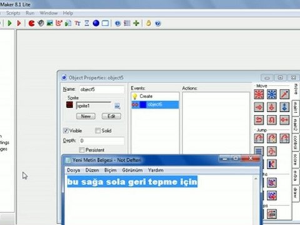Click the yellow icon beside the help icon

(x=149, y=23)
